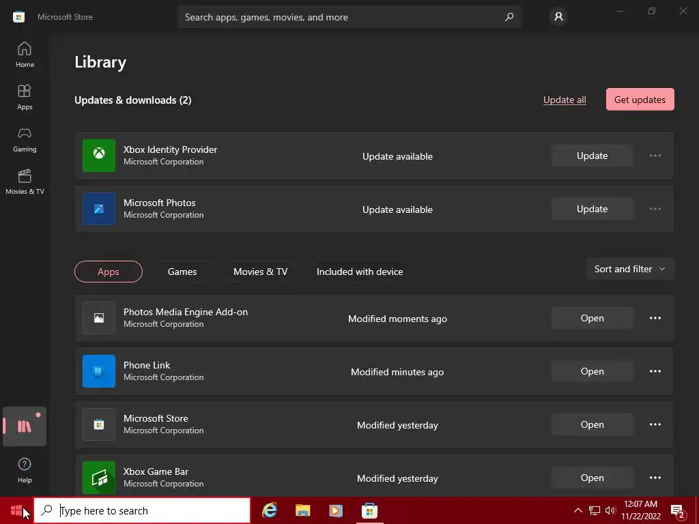699x524 pixels.
Task: Open the Apps section in sidebar
Action: coord(25,97)
